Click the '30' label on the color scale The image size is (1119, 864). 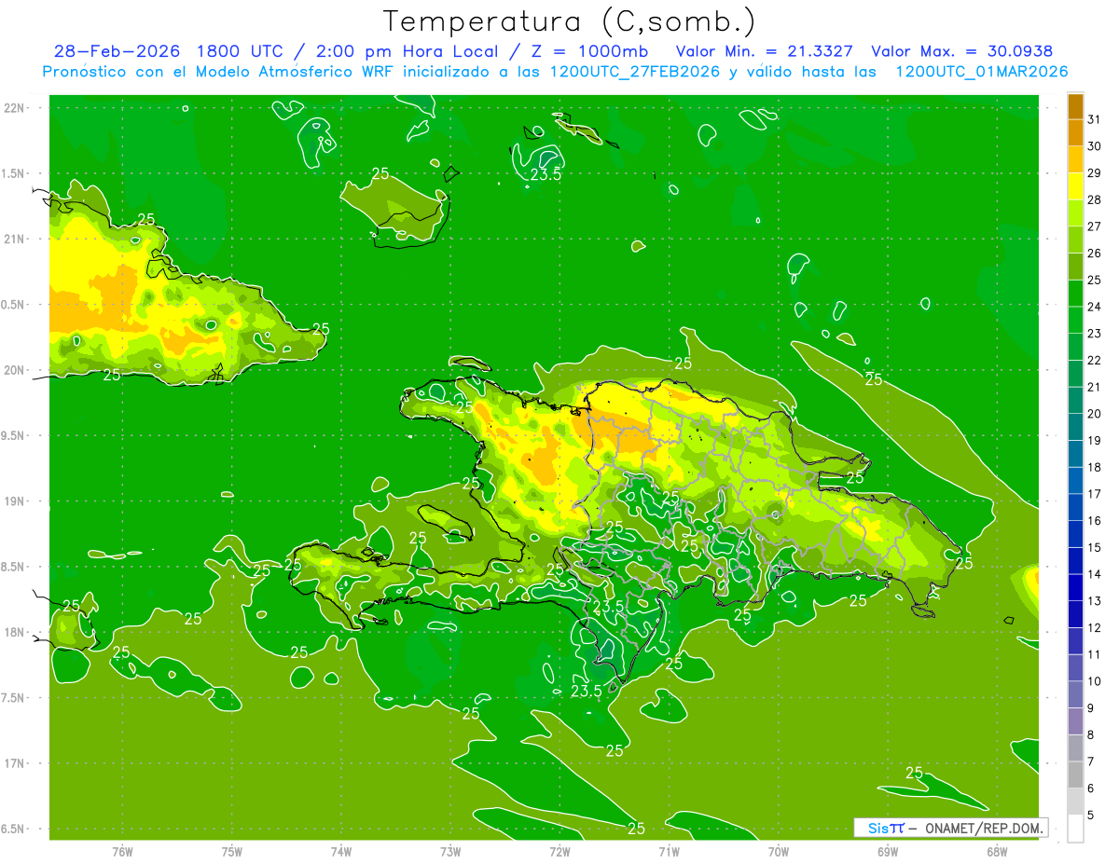1095,146
